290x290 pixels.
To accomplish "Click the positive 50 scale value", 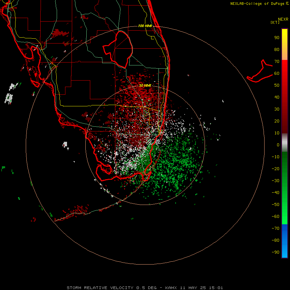I will 277,85.
